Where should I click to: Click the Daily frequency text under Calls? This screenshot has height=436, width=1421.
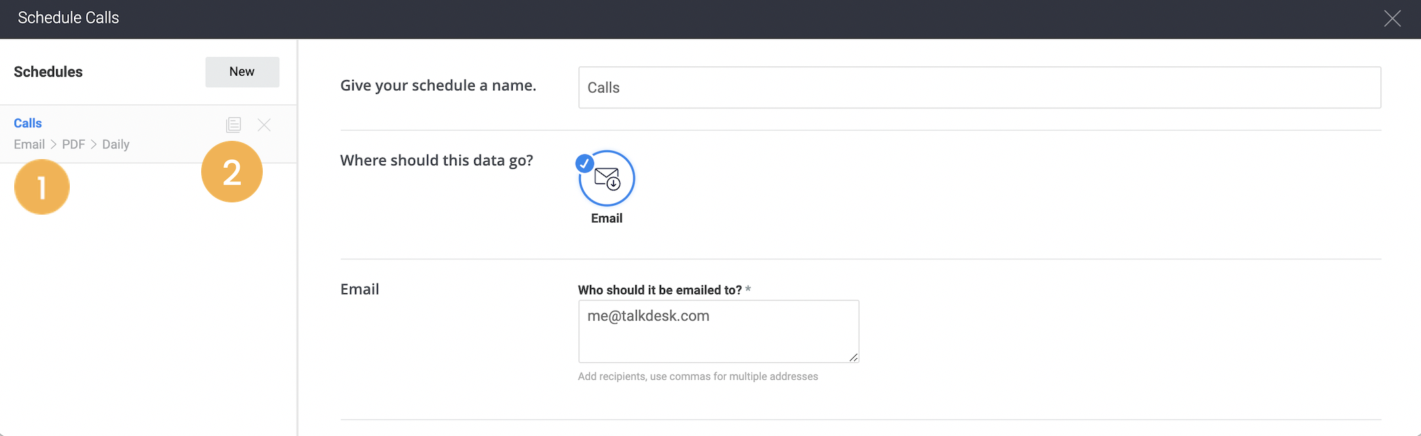(x=116, y=144)
